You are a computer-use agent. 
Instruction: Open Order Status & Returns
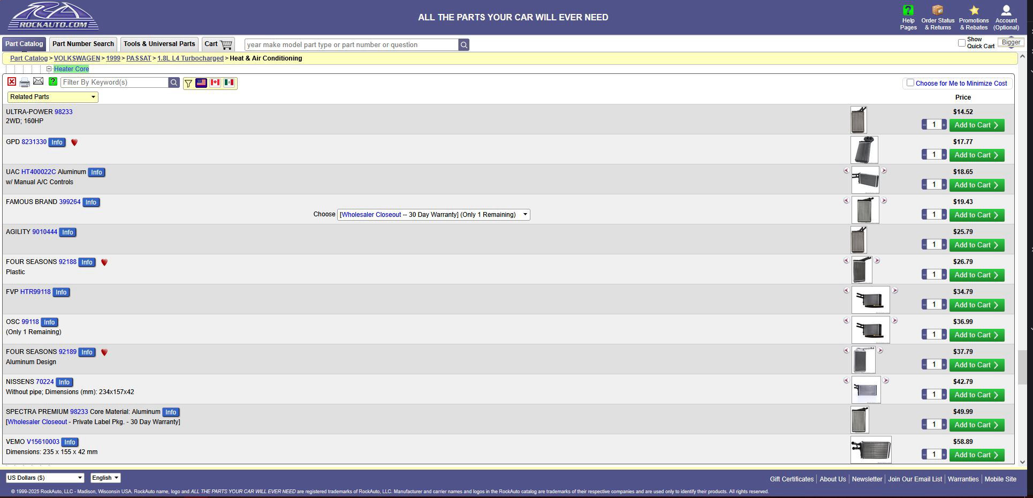click(938, 17)
